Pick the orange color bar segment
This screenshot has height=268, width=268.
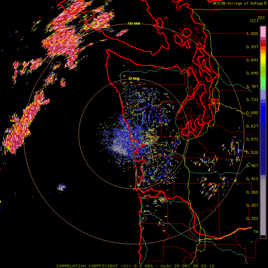click(x=263, y=52)
